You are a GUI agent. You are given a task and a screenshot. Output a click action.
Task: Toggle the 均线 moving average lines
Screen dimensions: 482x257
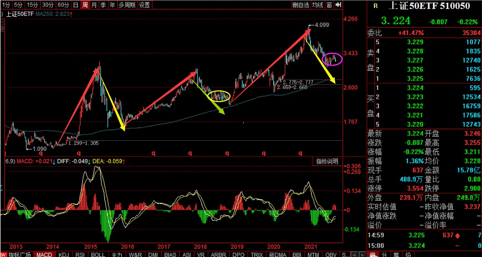pyautogui.click(x=318, y=4)
